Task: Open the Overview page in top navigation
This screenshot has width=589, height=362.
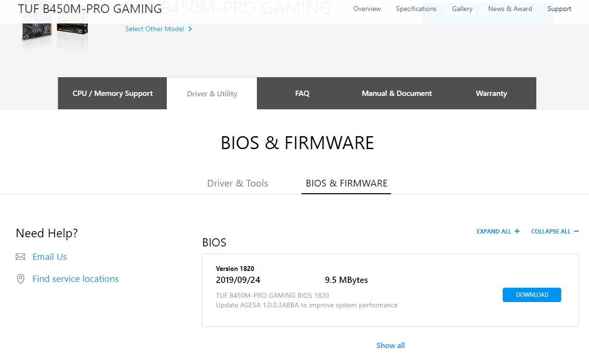Action: tap(367, 9)
